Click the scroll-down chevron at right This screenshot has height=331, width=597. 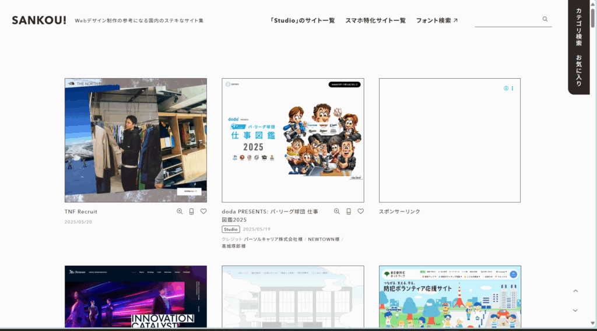(575, 311)
